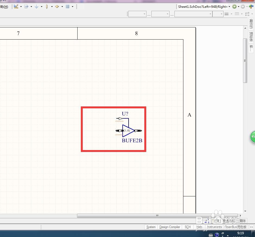Image resolution: width=255 pixels, height=237 pixels.
Task: Expand the alignment tools dropdown arrow
Action: click(31, 7)
